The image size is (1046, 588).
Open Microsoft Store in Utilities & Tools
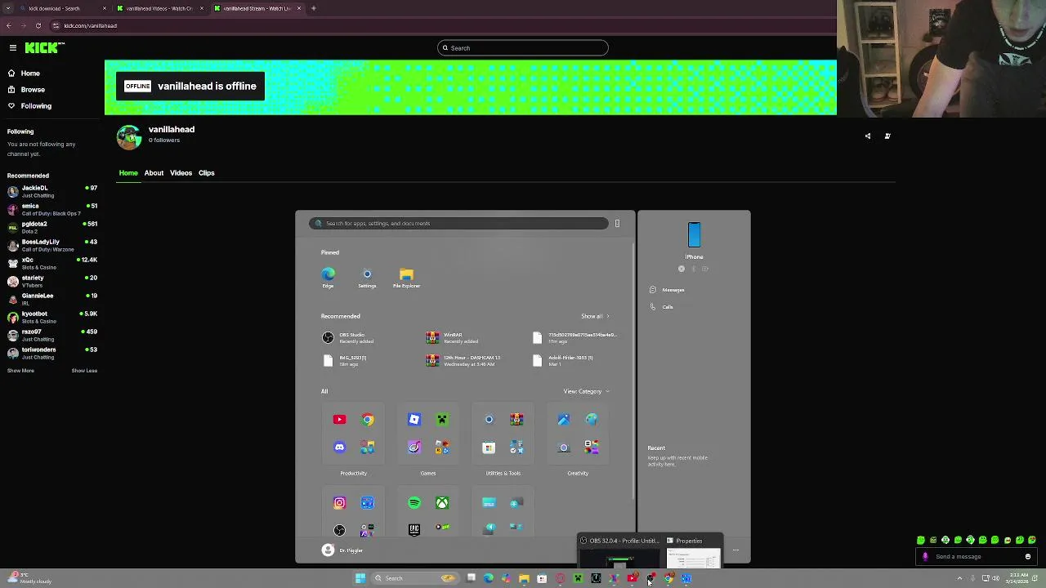coord(489,448)
